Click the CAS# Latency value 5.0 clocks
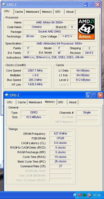The width and height of the screenshot is (104, 199). [x=60, y=143]
